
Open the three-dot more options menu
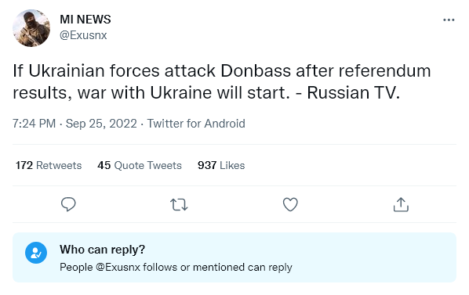(449, 20)
